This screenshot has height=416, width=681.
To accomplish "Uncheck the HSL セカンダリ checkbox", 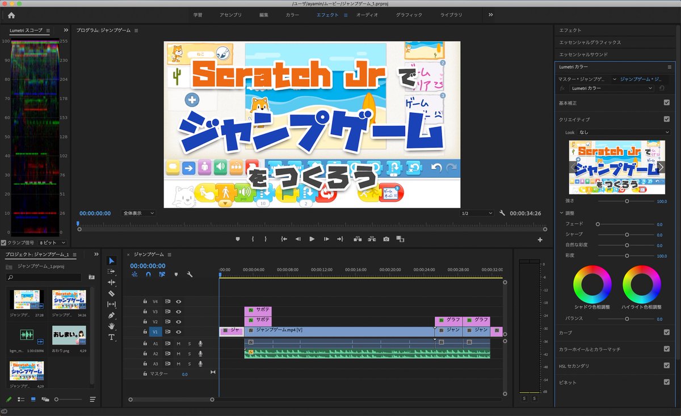I will pos(667,366).
